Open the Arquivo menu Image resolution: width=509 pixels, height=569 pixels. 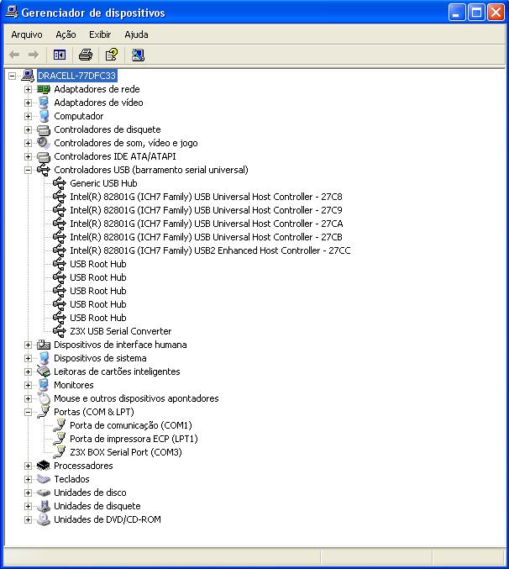pyautogui.click(x=27, y=34)
